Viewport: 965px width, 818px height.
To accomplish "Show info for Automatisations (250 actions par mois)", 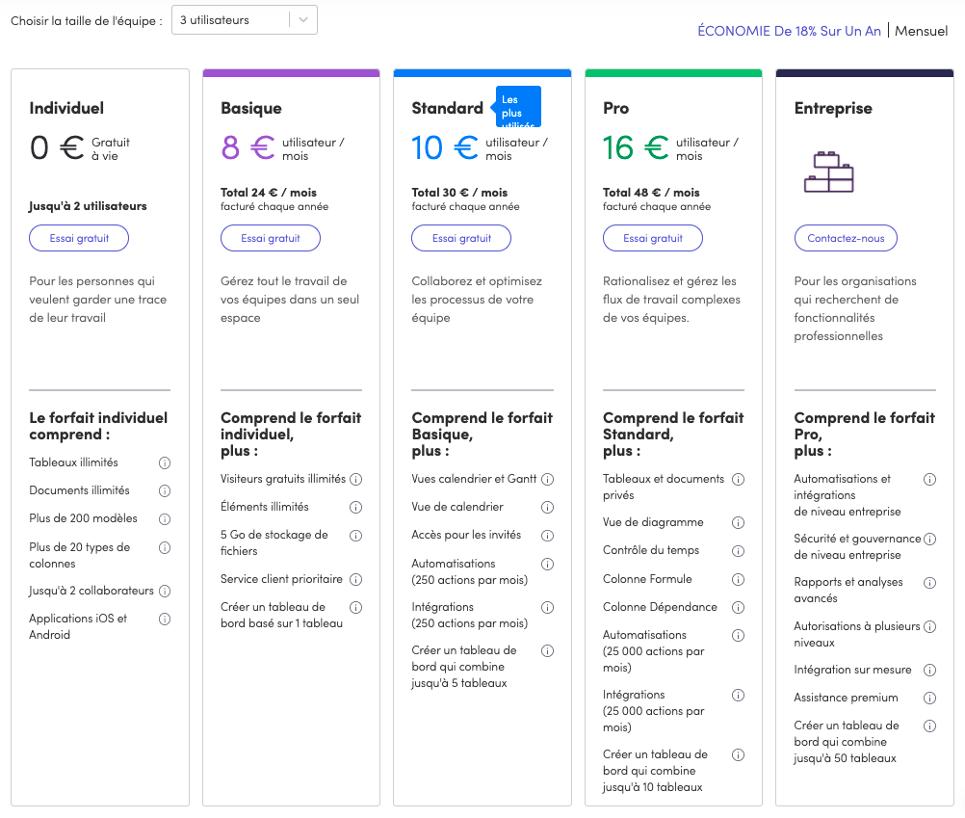I will 547,564.
